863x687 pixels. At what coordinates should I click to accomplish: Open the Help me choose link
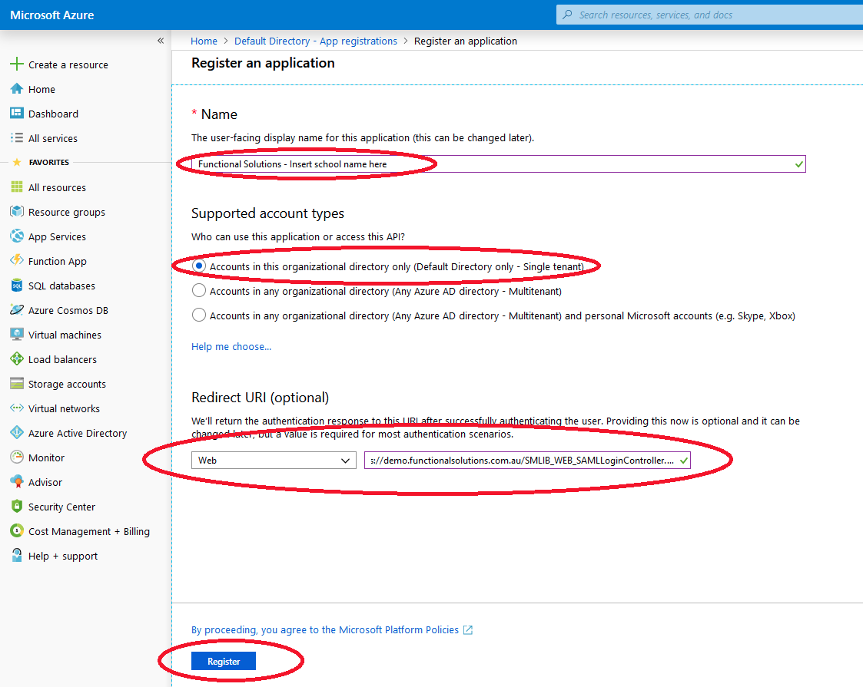(x=231, y=346)
